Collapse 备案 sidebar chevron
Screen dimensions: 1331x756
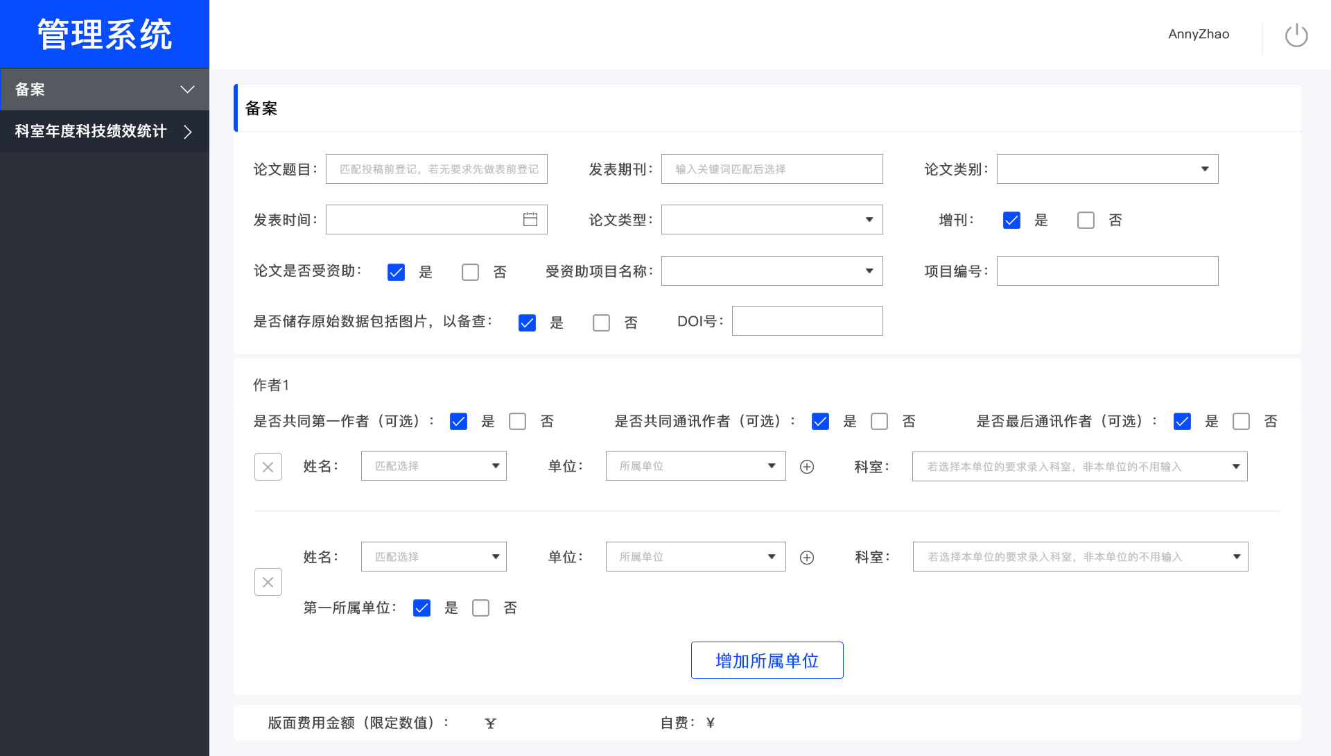click(x=187, y=89)
